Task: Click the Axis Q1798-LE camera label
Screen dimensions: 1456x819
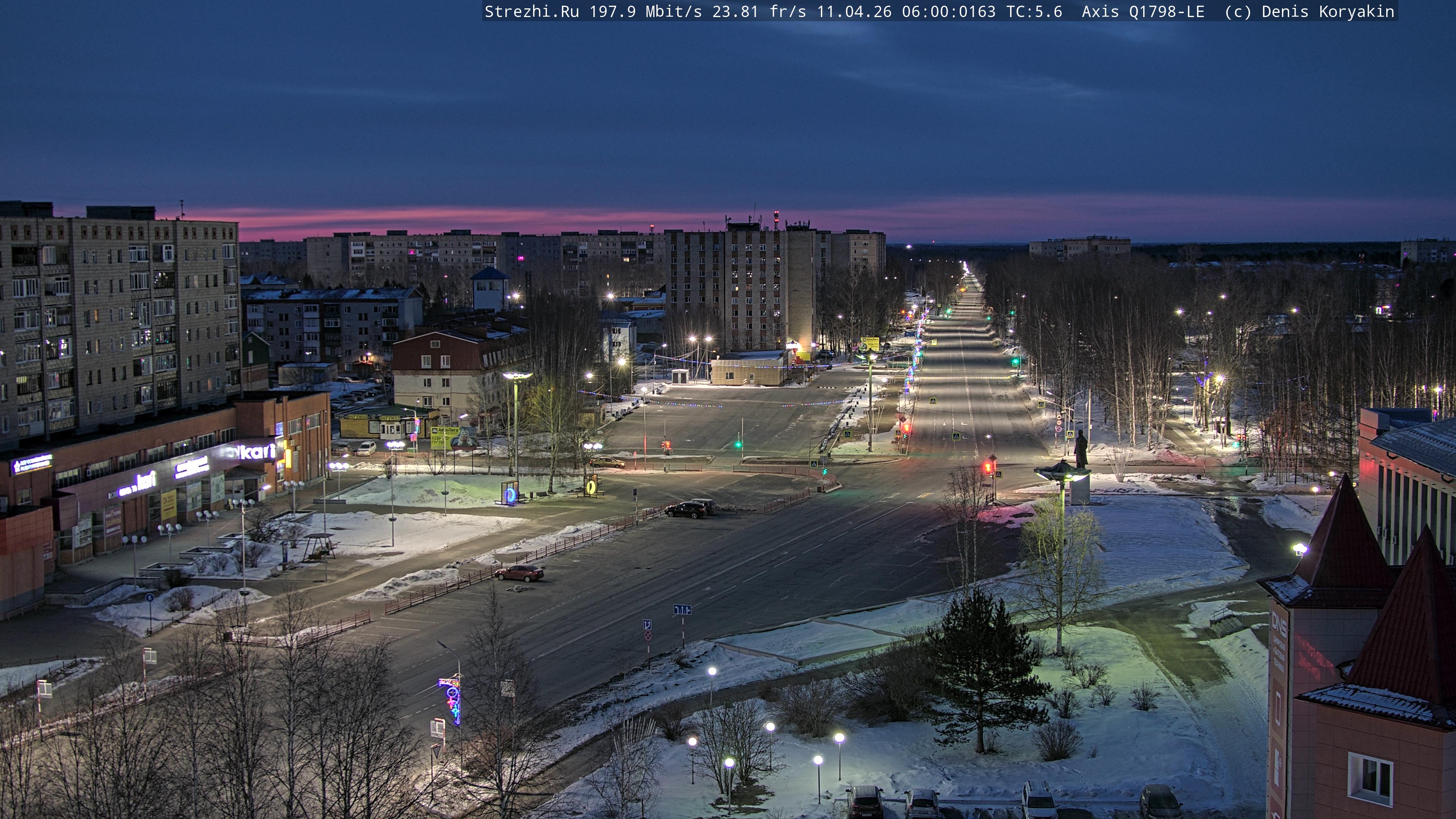Action: pyautogui.click(x=1142, y=12)
